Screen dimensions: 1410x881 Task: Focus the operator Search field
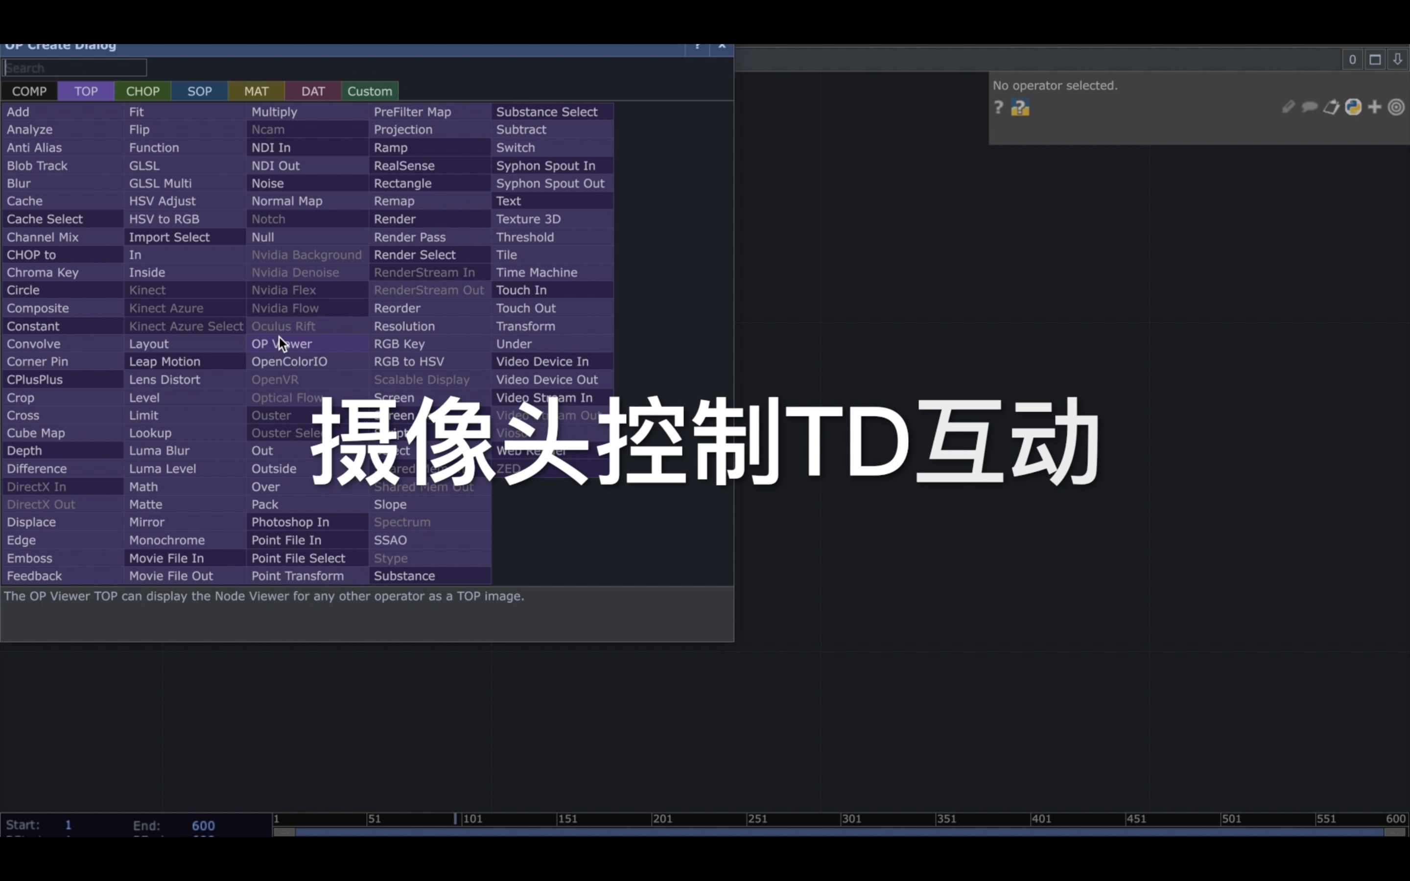(x=74, y=68)
